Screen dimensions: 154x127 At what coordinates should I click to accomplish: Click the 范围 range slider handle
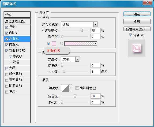[75, 96]
